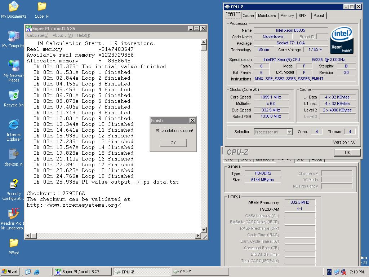
Task: Click the second CPU-Z taskbar button
Action: click(x=200, y=272)
